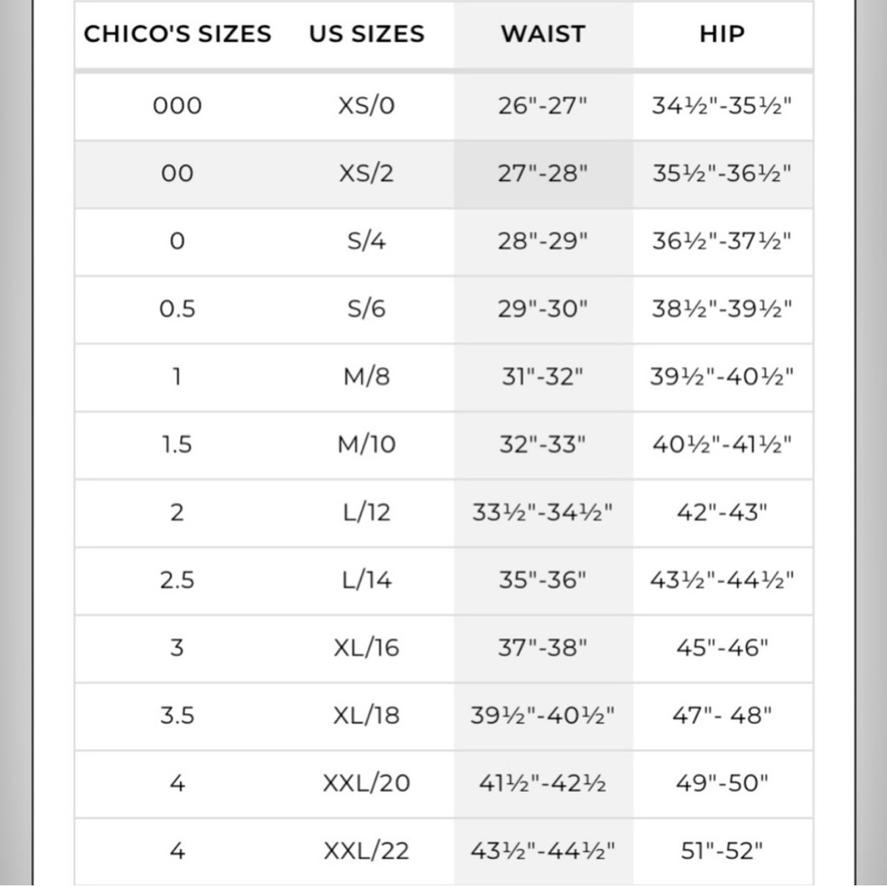
Task: Select the XS/2 US size cell
Action: click(366, 174)
